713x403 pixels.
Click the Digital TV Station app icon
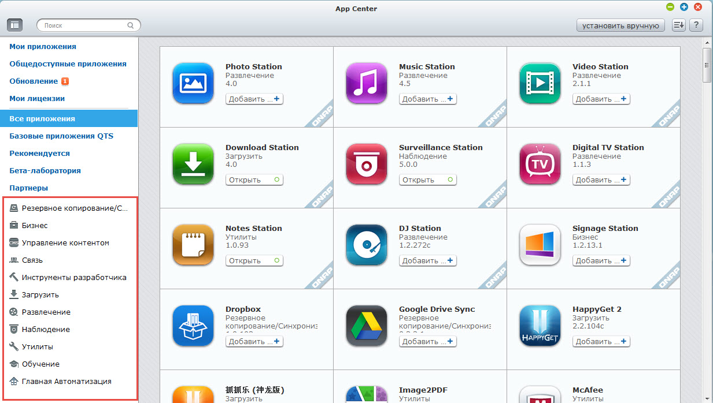click(540, 164)
